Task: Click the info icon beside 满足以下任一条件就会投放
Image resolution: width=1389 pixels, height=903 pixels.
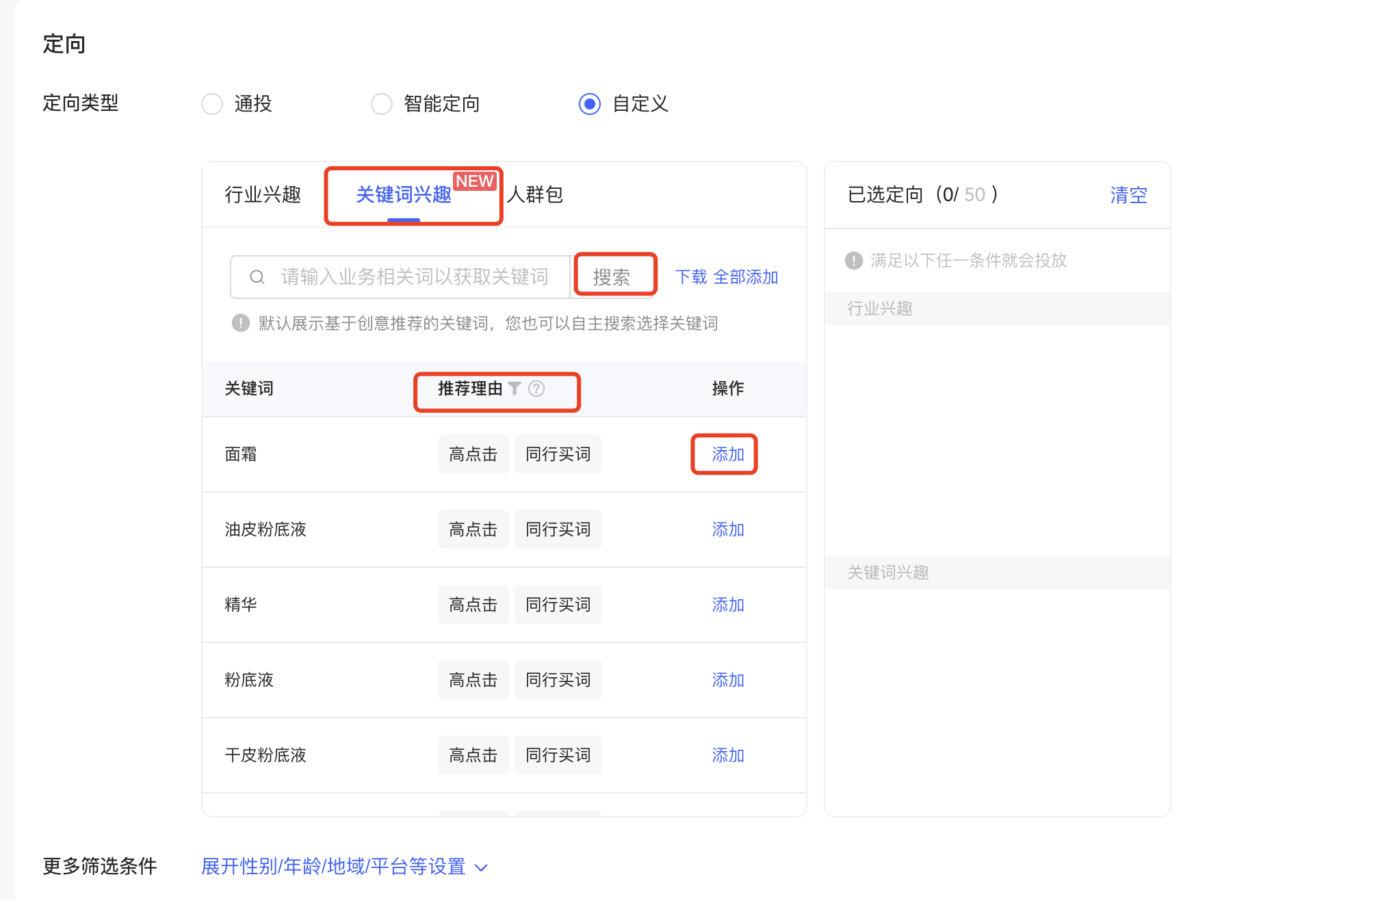Action: [853, 261]
